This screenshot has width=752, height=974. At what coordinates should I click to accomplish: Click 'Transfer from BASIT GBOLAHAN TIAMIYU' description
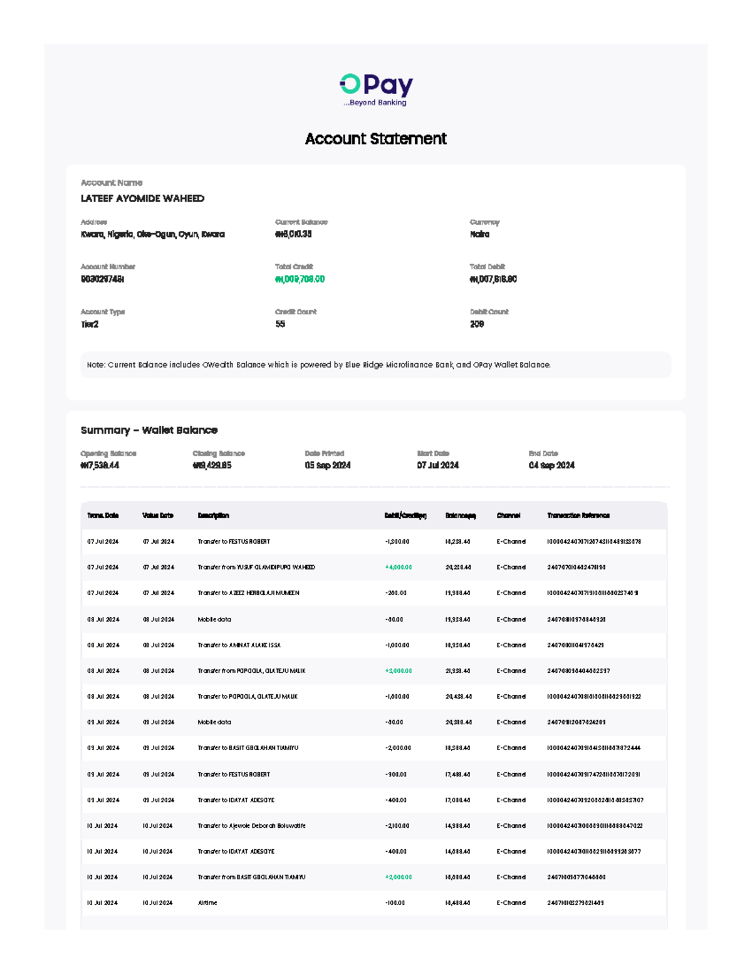point(251,877)
